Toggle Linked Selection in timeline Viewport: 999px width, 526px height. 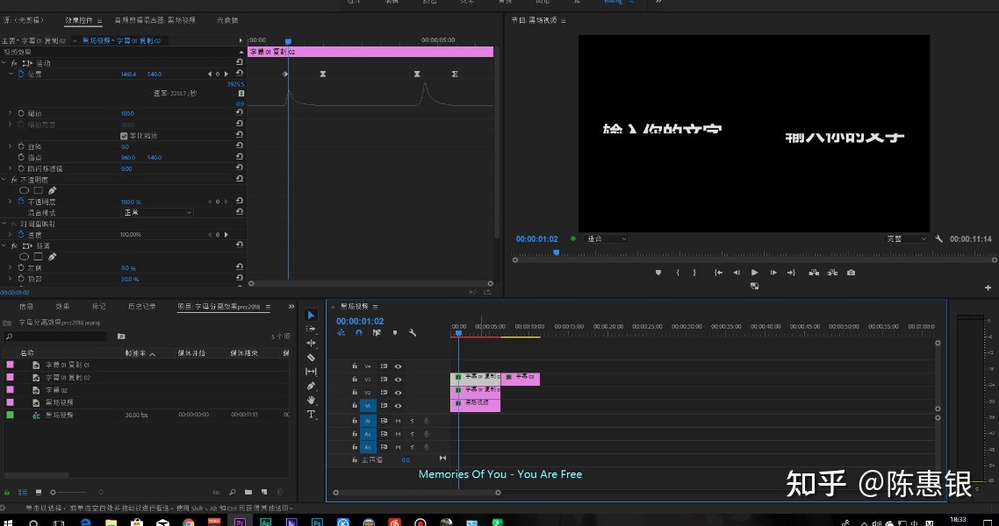377,332
